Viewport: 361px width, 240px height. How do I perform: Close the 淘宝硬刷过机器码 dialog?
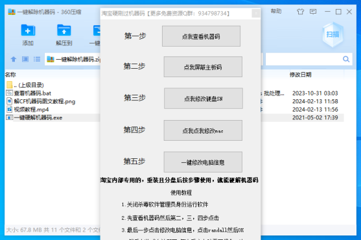point(256,14)
